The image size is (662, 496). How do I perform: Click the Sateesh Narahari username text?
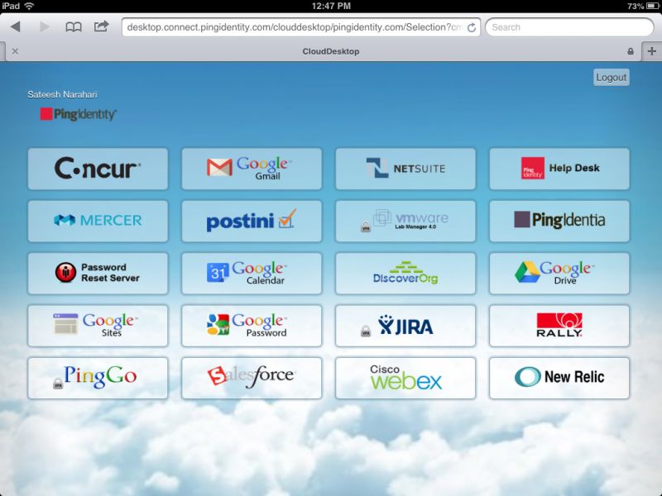(63, 94)
